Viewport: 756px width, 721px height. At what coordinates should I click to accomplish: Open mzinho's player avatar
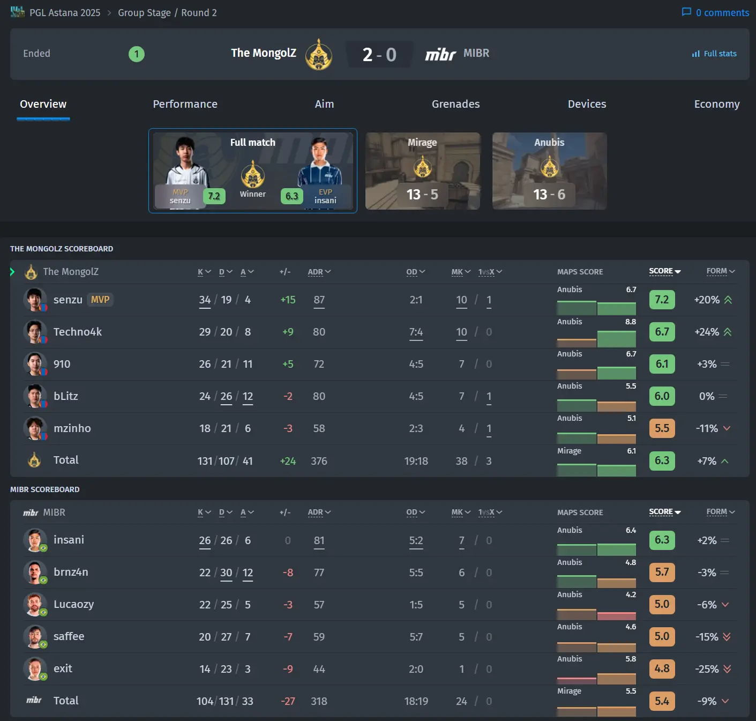coord(35,428)
